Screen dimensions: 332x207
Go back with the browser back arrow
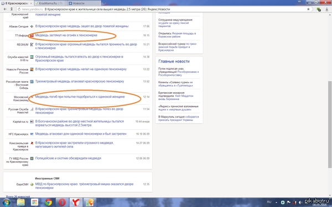point(5,9)
